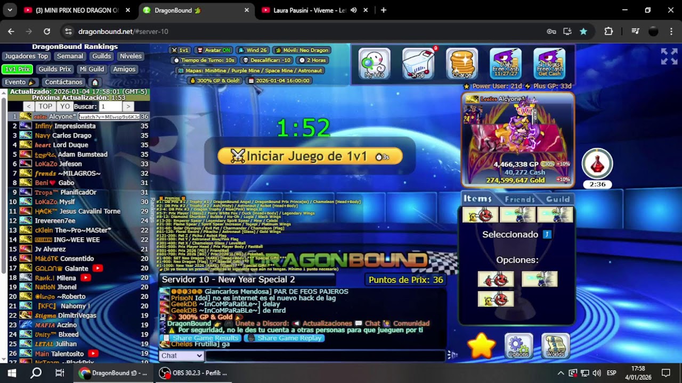This screenshot has width=682, height=383.
Task: Open the Worlds scroll icon
Action: pyautogui.click(x=555, y=346)
